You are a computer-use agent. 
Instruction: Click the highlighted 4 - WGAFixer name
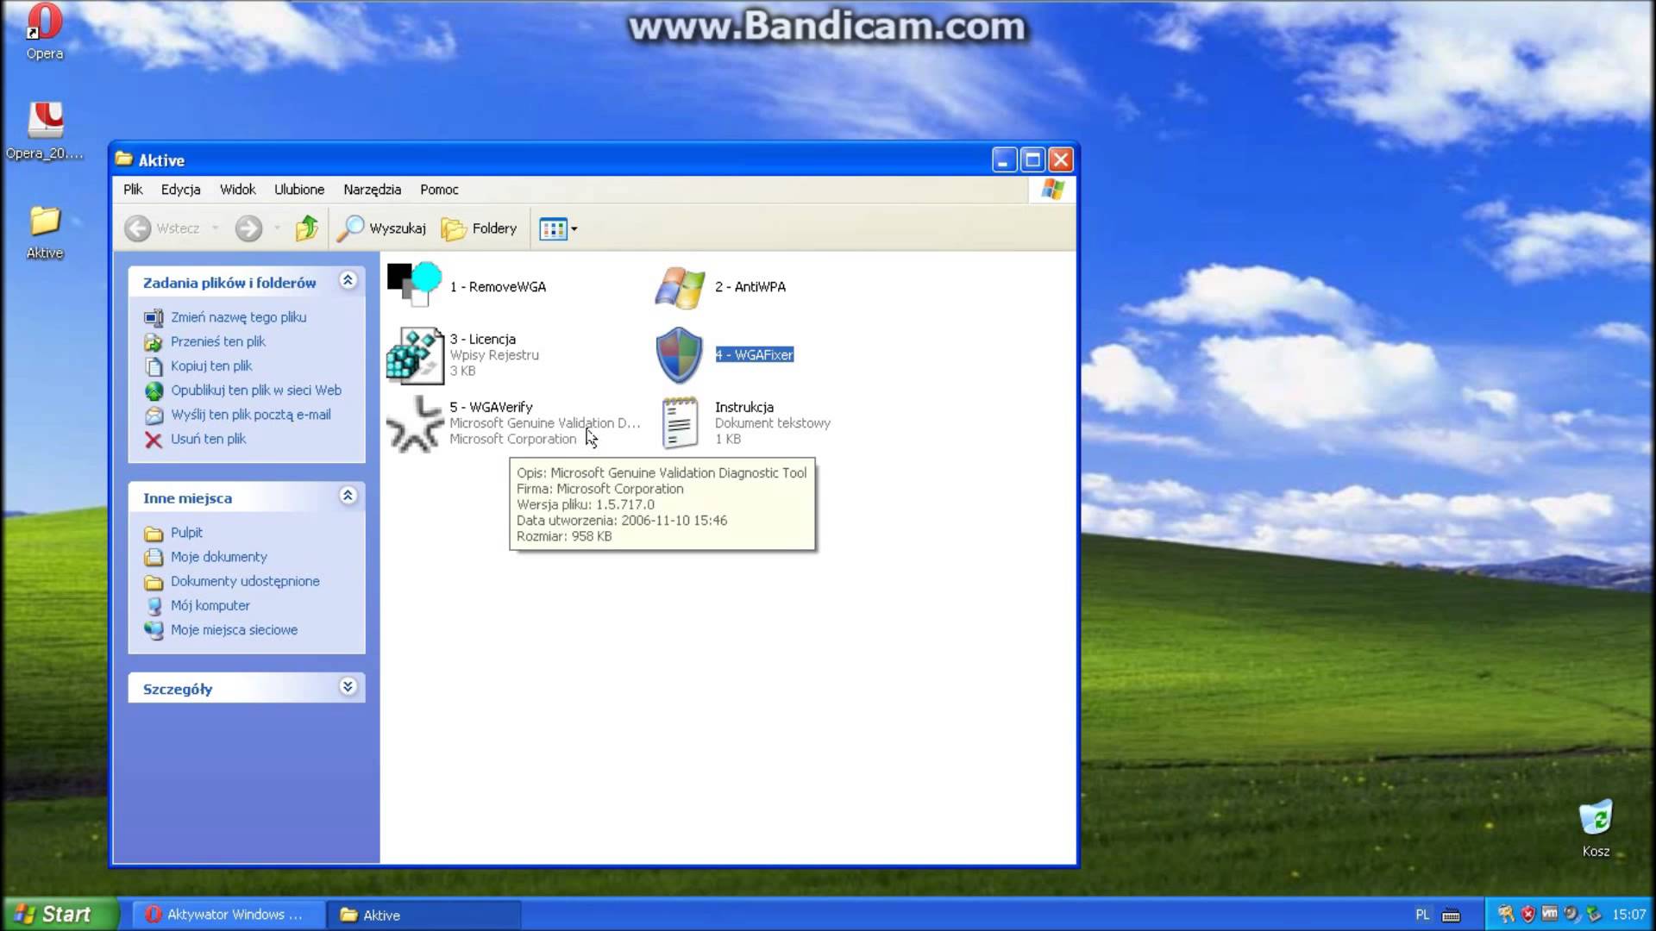[755, 354]
